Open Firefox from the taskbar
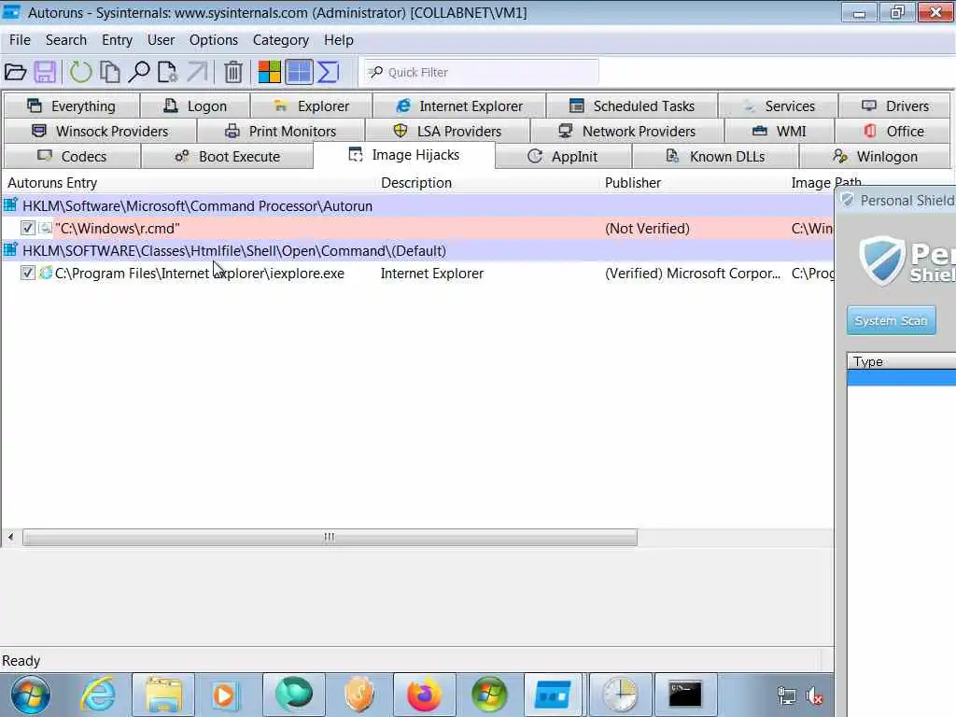956x717 pixels. point(425,695)
